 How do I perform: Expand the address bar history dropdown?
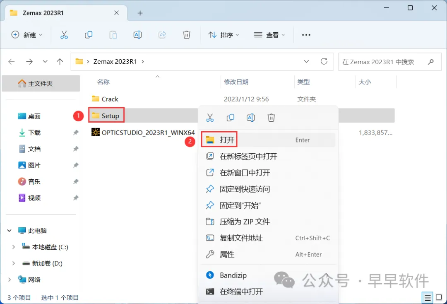point(306,62)
